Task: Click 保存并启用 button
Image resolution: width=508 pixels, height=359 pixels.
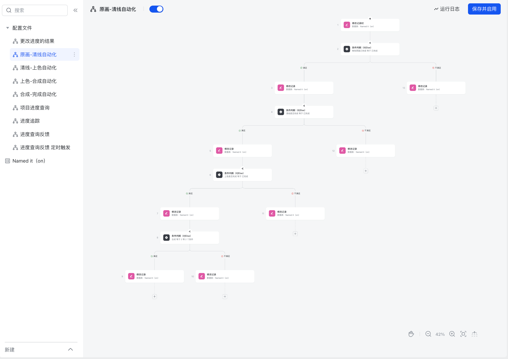Action: (x=484, y=9)
